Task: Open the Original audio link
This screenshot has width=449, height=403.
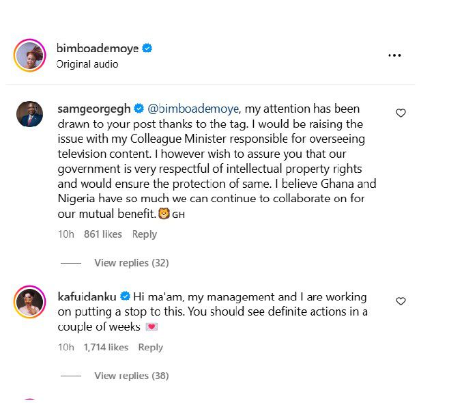Action: point(87,64)
